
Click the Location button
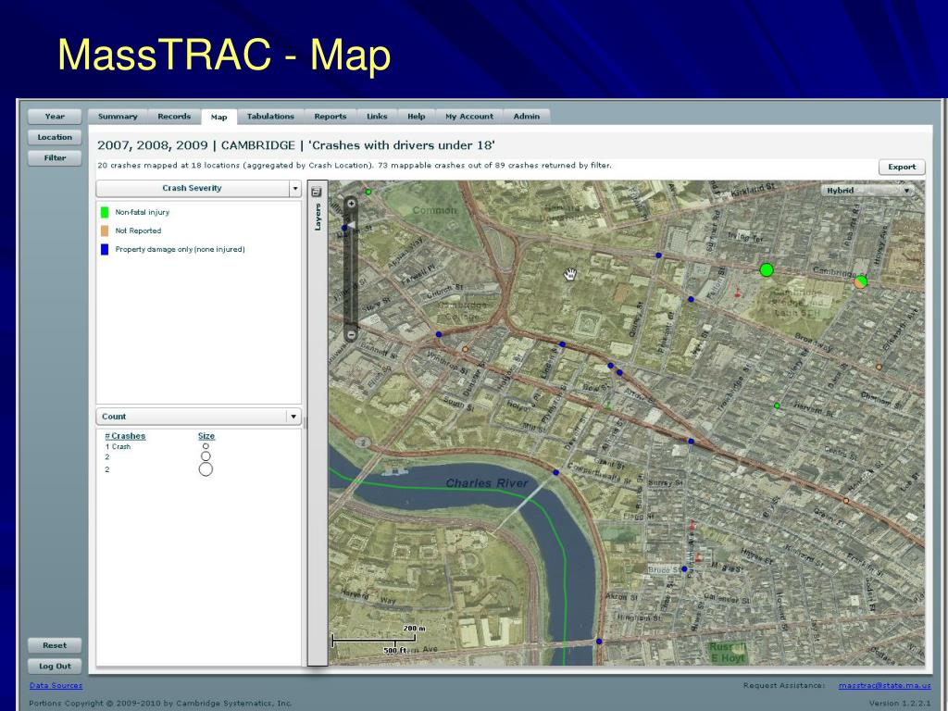click(55, 137)
